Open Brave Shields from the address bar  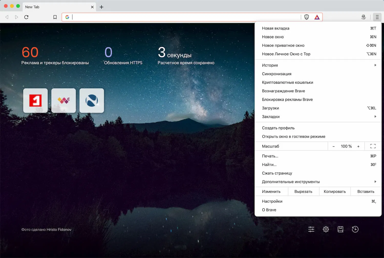tap(307, 17)
